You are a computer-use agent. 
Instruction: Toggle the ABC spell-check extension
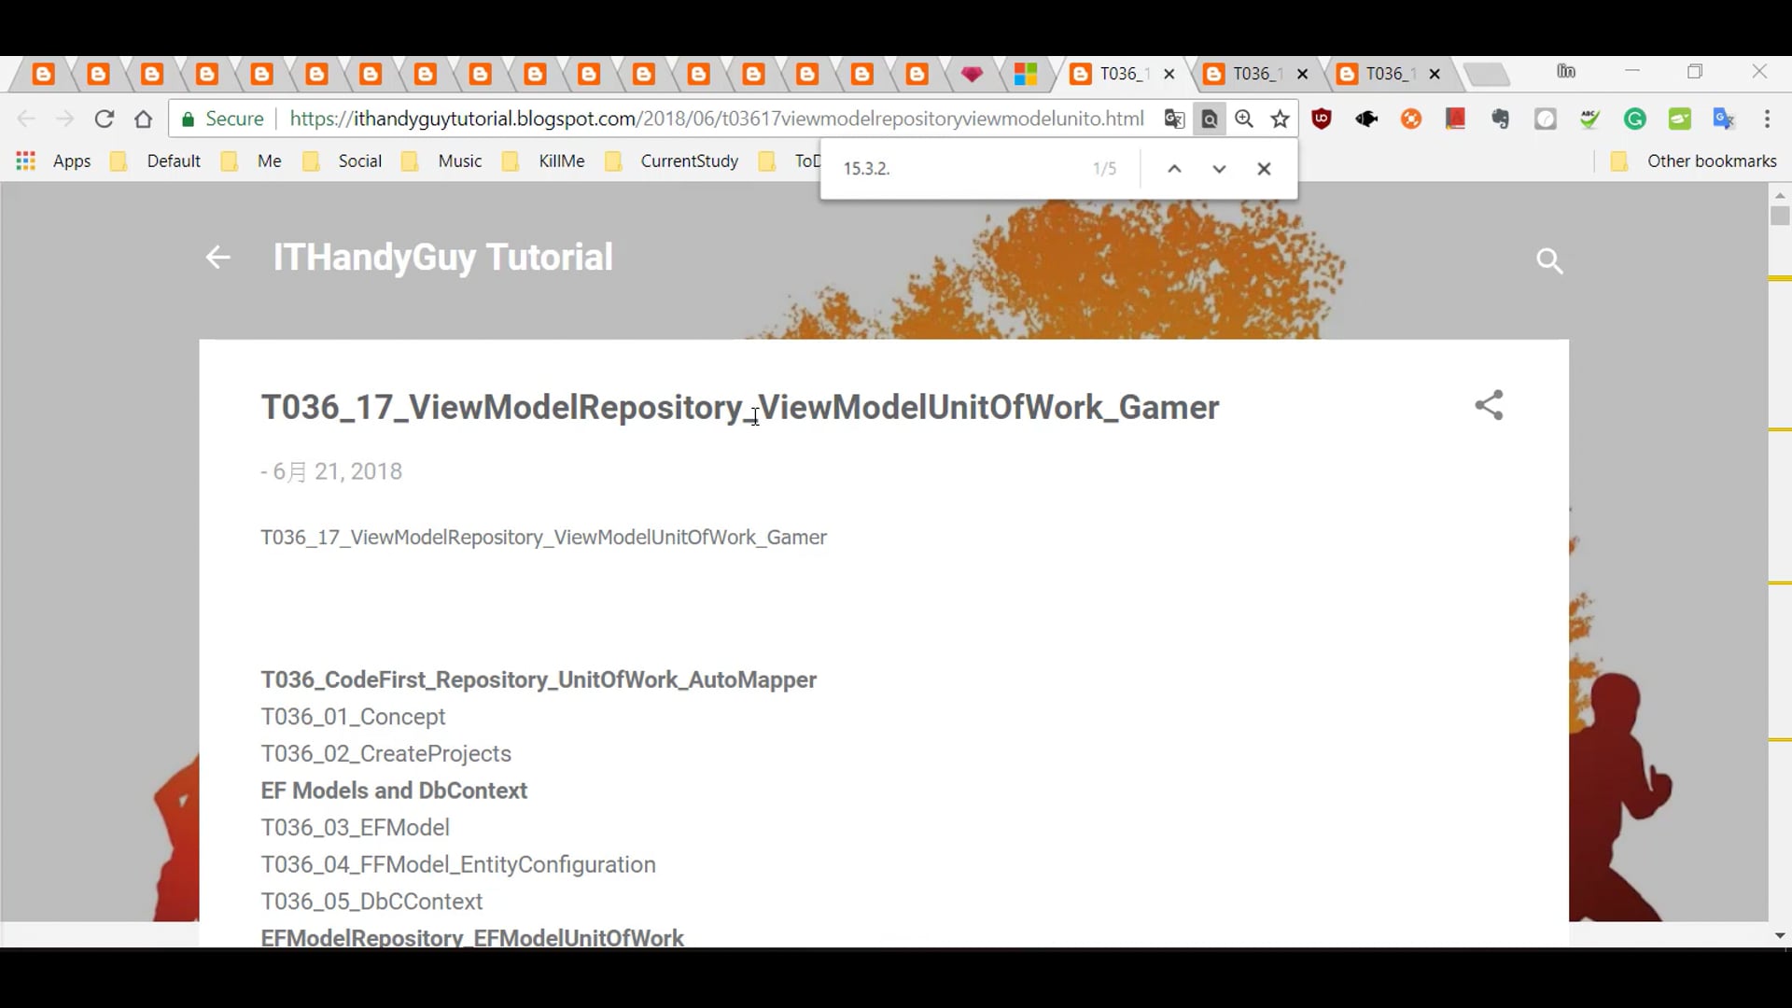1589,119
